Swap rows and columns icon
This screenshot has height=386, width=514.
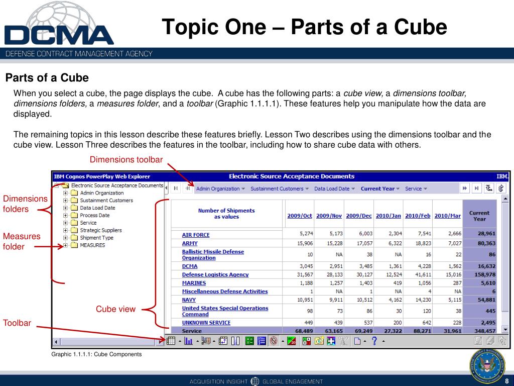pyautogui.click(x=223, y=341)
